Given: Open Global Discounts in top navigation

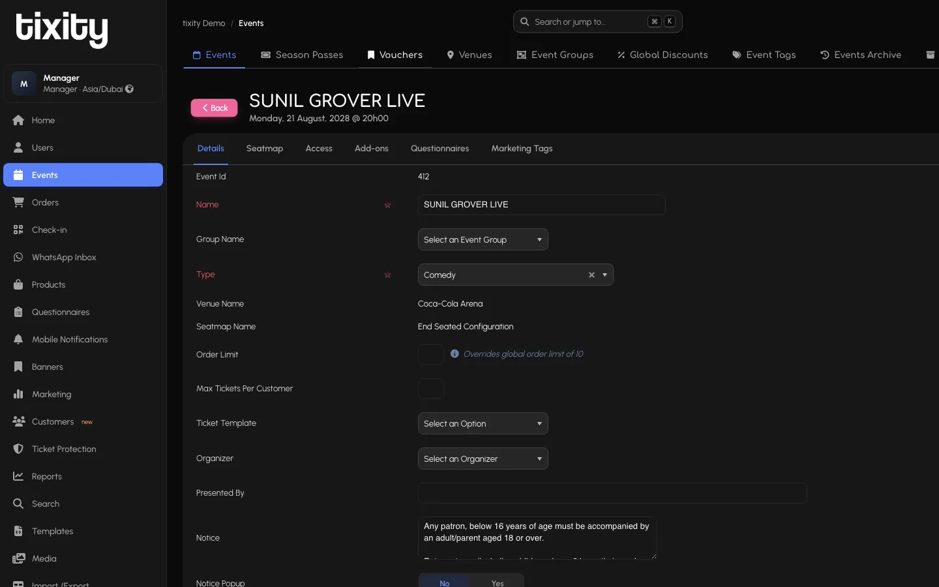Looking at the screenshot, I should (663, 55).
